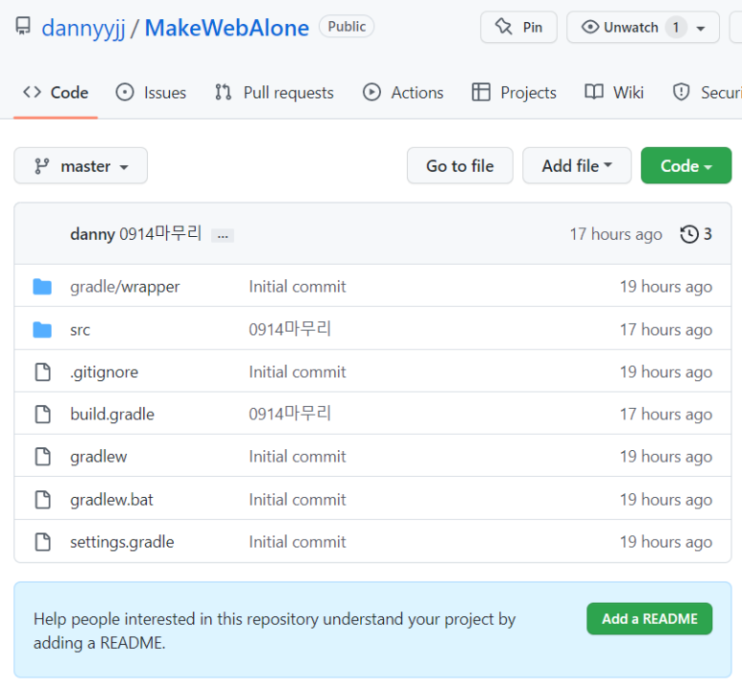Click the settings.gradle file icon

click(x=42, y=542)
